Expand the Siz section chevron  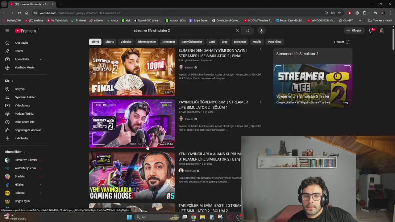(x=13, y=81)
